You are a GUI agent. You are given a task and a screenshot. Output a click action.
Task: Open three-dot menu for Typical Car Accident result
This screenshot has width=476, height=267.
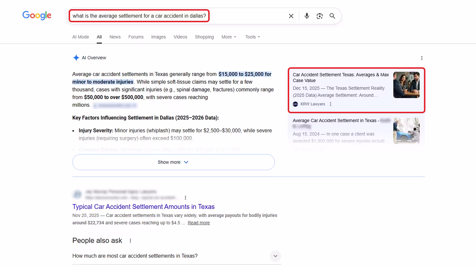pos(185,198)
